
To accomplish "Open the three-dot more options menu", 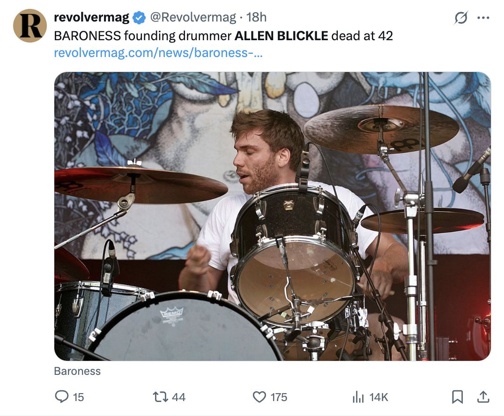I will 482,18.
